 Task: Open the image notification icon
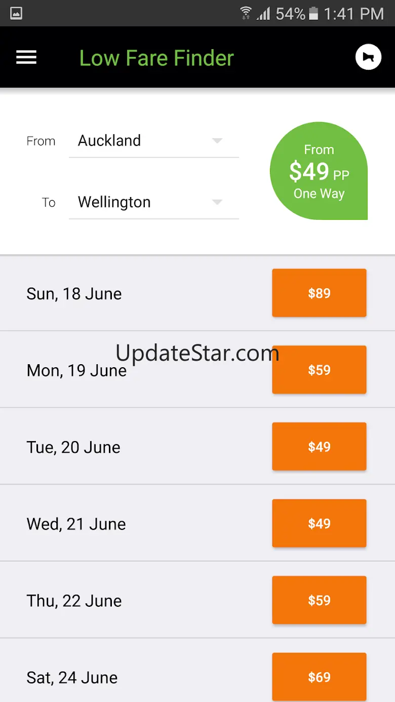click(16, 13)
